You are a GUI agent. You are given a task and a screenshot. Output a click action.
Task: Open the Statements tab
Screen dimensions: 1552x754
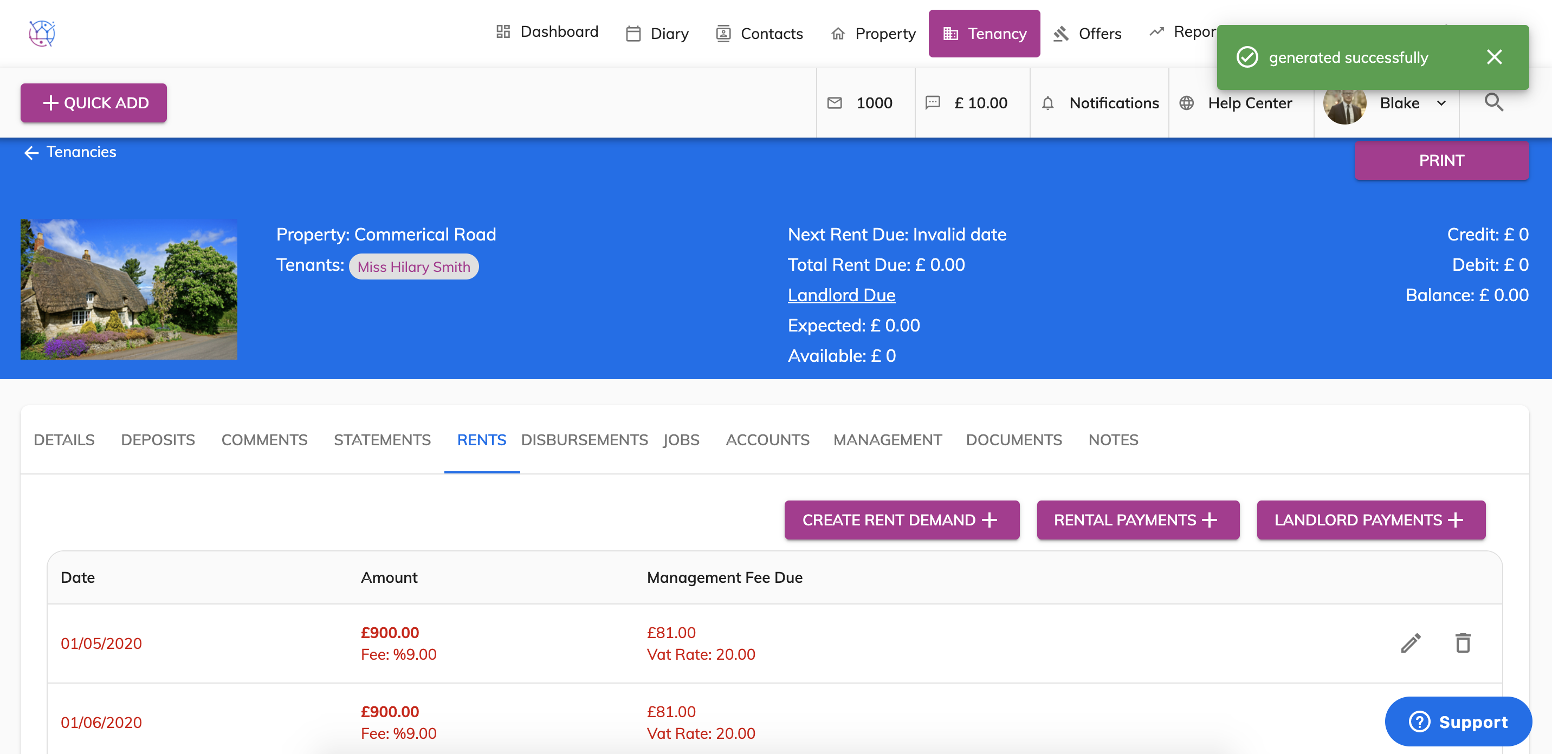pos(382,440)
